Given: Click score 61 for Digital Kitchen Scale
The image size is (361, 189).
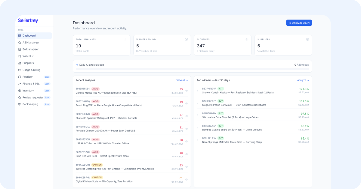Looking at the screenshot, I should (x=181, y=178).
